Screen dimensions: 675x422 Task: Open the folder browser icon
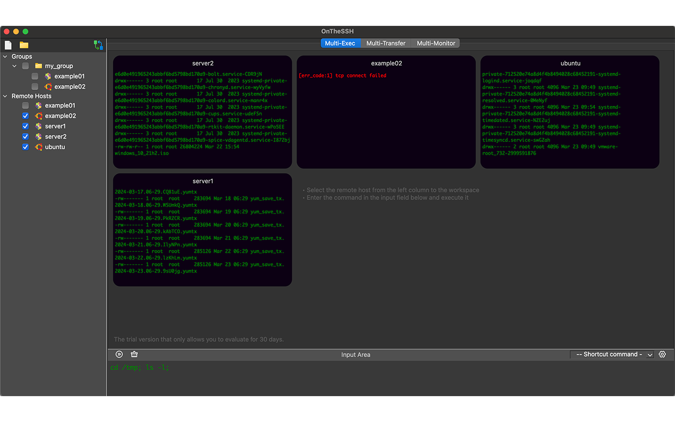pyautogui.click(x=23, y=45)
